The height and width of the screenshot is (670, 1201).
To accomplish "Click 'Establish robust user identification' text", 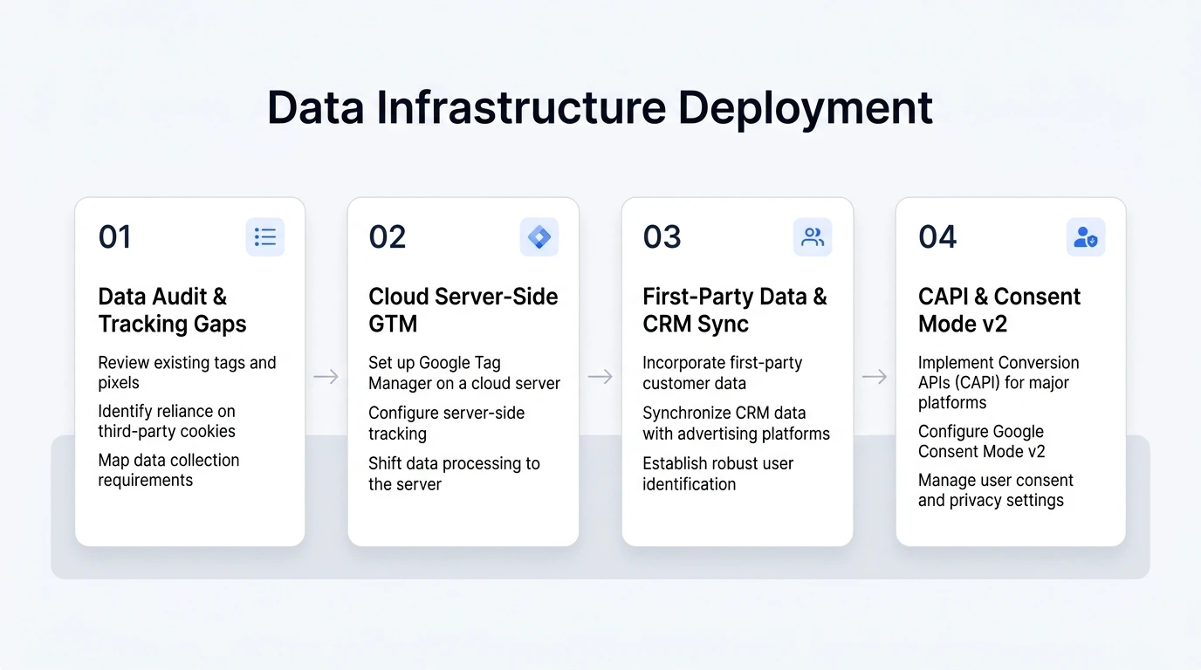I will click(717, 474).
